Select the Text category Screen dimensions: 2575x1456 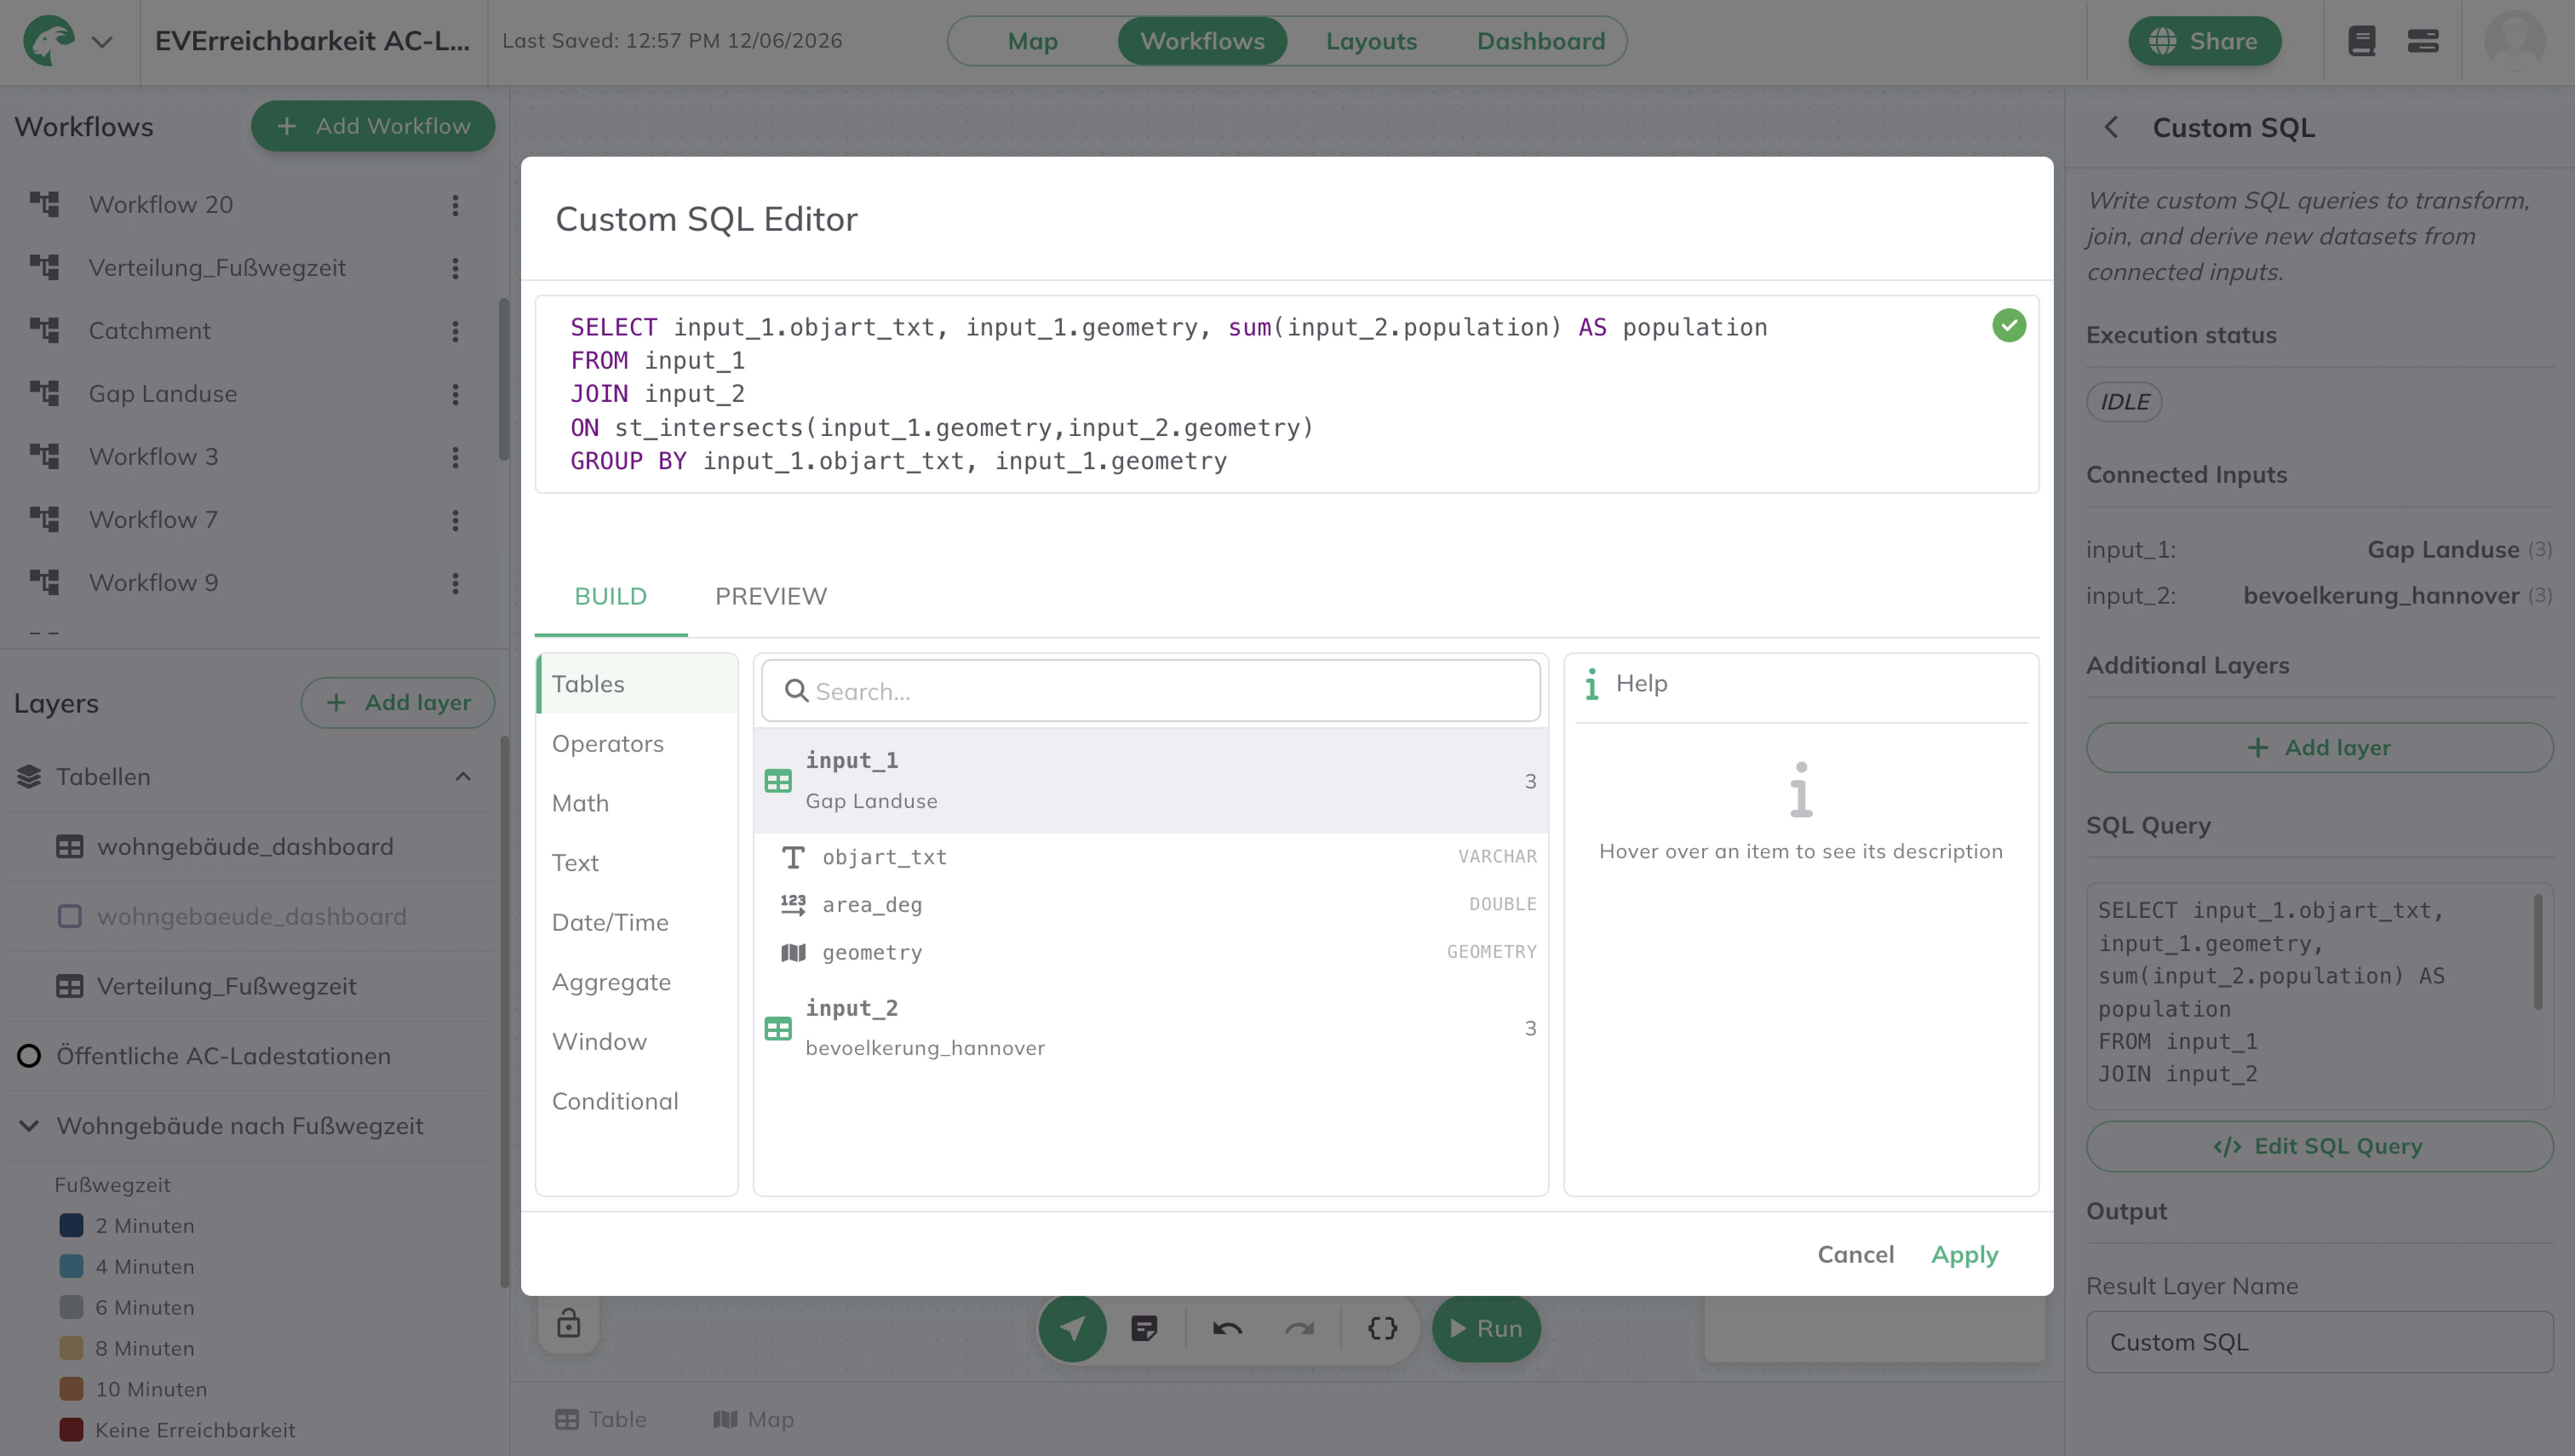pos(637,863)
